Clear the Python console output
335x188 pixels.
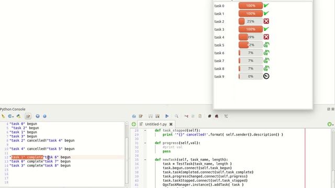tap(3, 116)
